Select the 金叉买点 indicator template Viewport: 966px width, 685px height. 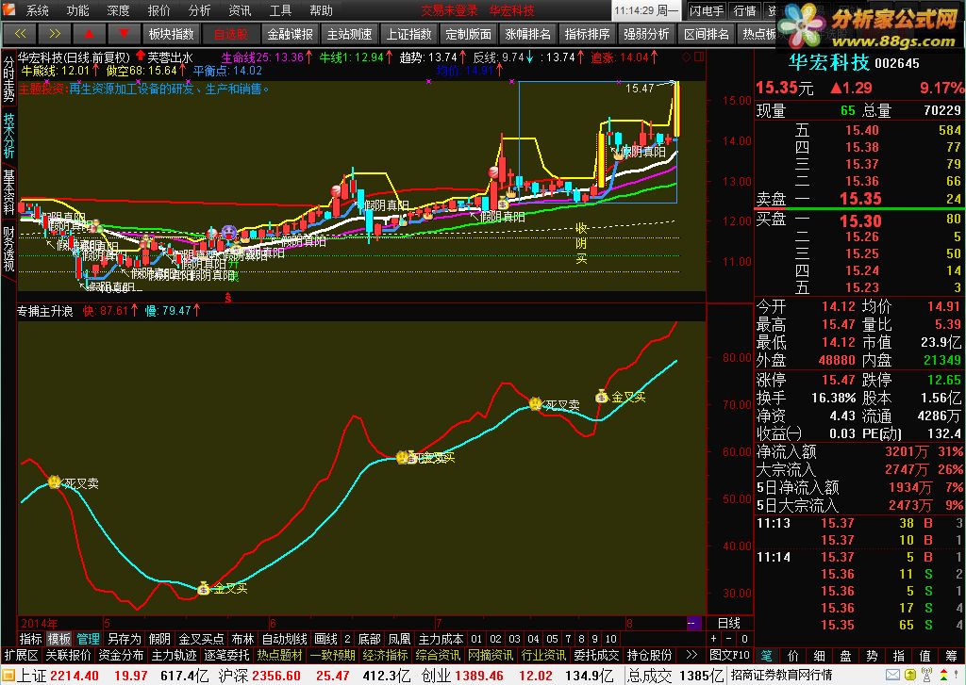(x=201, y=639)
